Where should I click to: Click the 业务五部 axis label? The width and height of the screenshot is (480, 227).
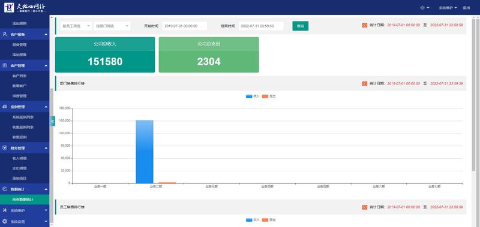[x=323, y=186]
